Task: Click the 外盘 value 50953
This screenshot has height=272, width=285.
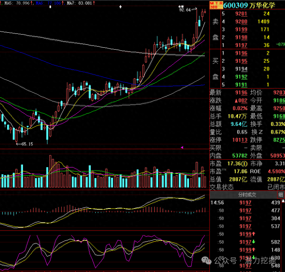Action: click(x=277, y=156)
